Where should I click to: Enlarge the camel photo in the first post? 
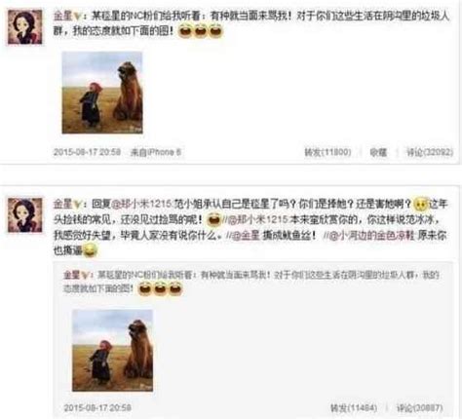tap(102, 93)
